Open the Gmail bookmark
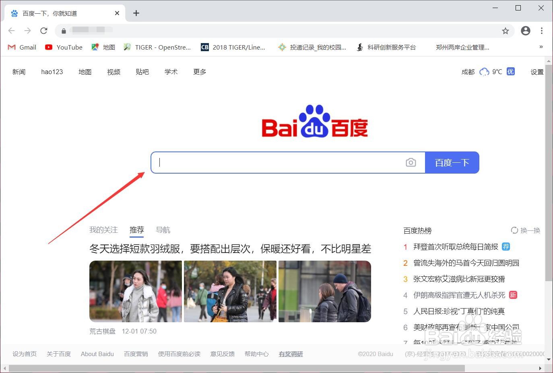This screenshot has width=553, height=373. coord(22,47)
